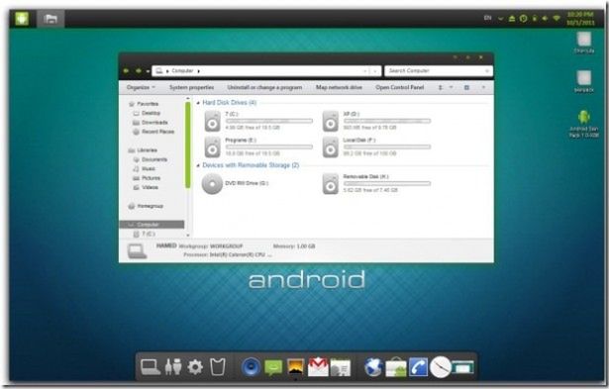
Task: Collapse the Hard Disk Drives group
Action: (x=198, y=103)
